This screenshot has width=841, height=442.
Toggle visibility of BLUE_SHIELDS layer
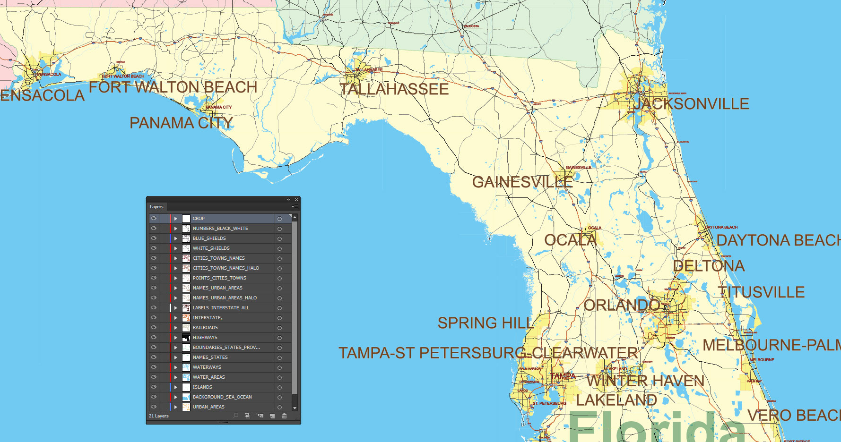(x=154, y=238)
